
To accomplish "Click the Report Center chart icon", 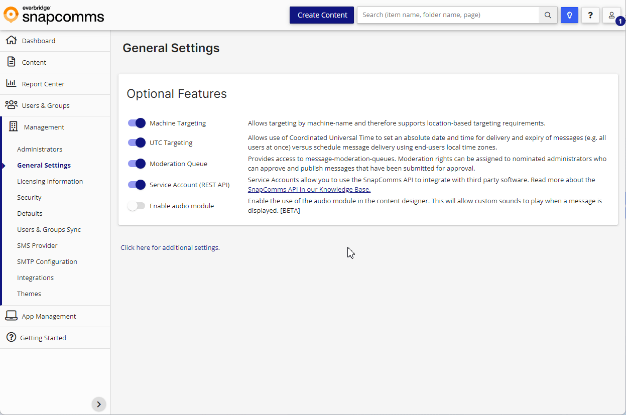I will (11, 83).
